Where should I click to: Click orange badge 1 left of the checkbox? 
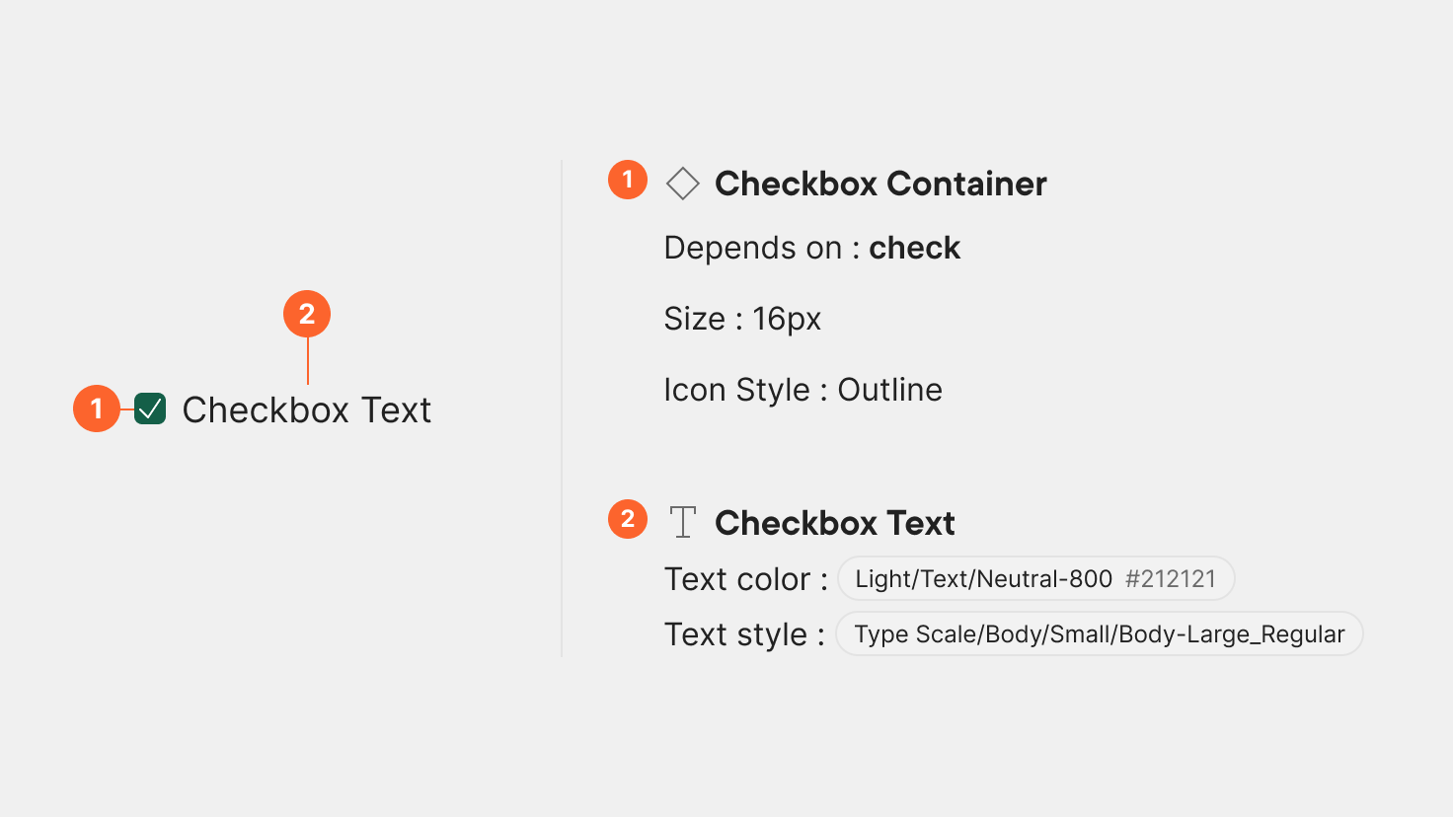point(97,408)
